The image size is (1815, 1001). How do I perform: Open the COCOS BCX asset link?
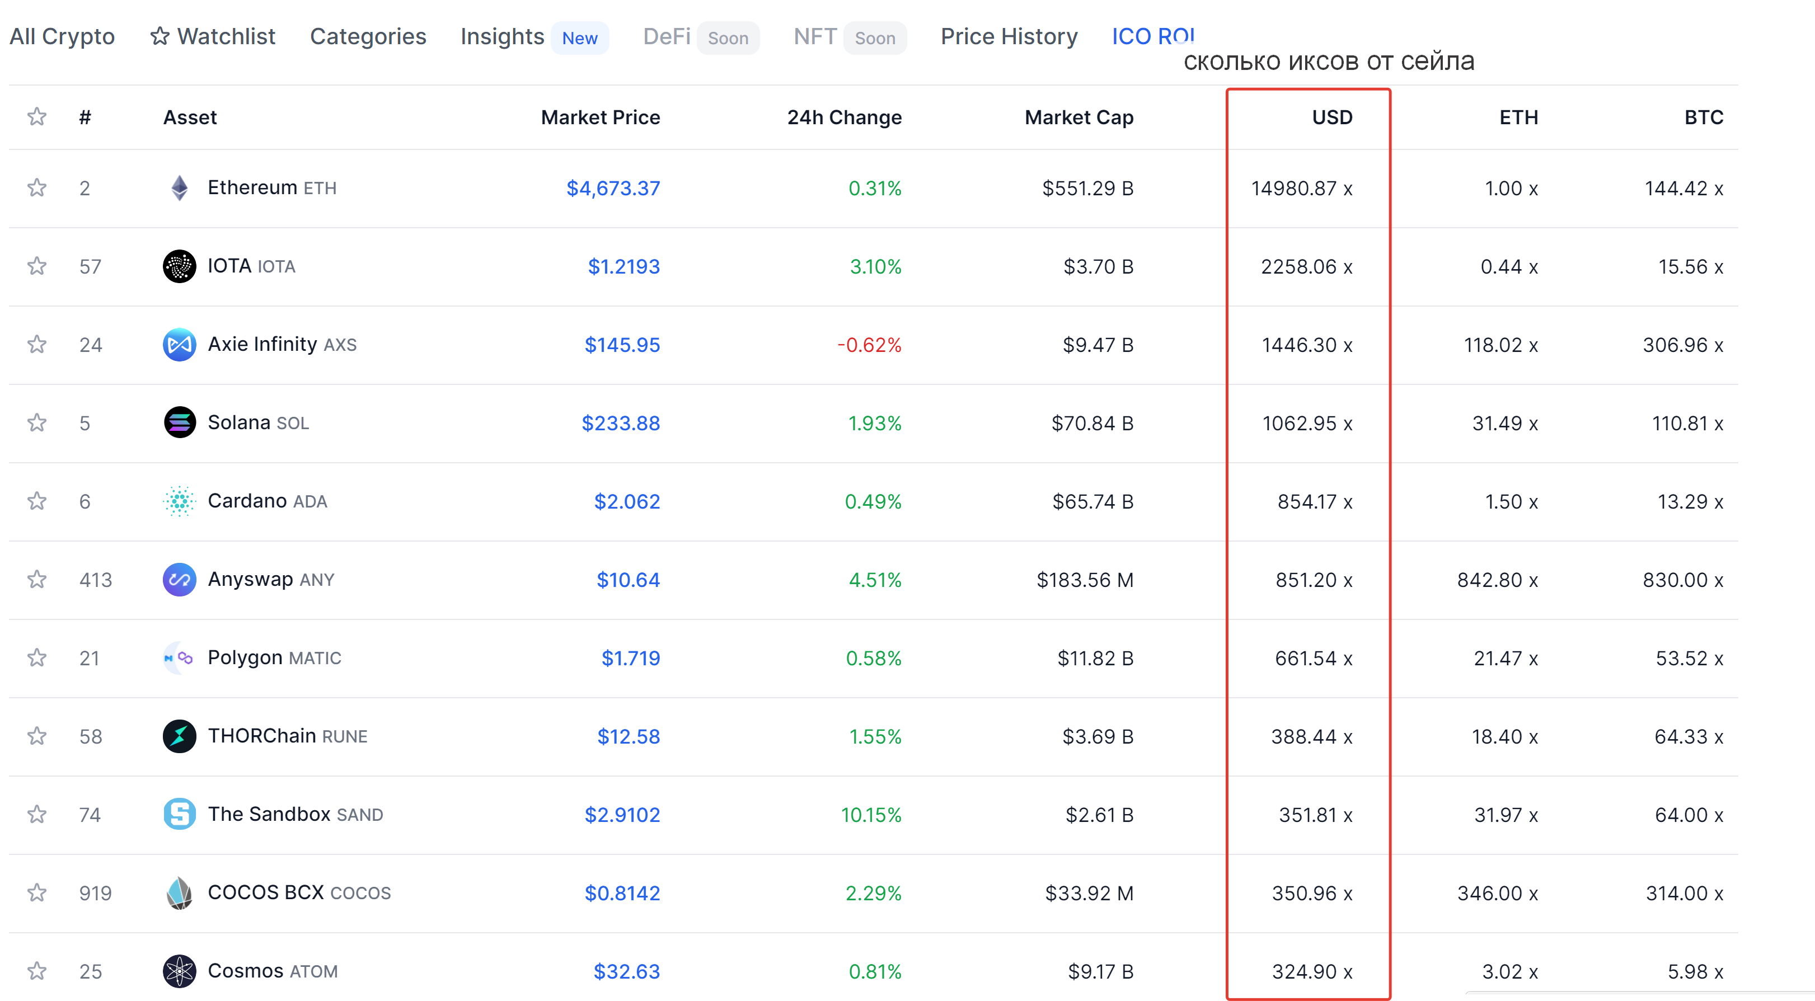point(299,892)
